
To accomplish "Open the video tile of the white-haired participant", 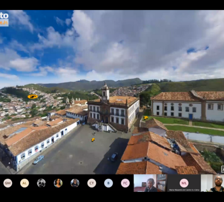I will (x=150, y=183).
